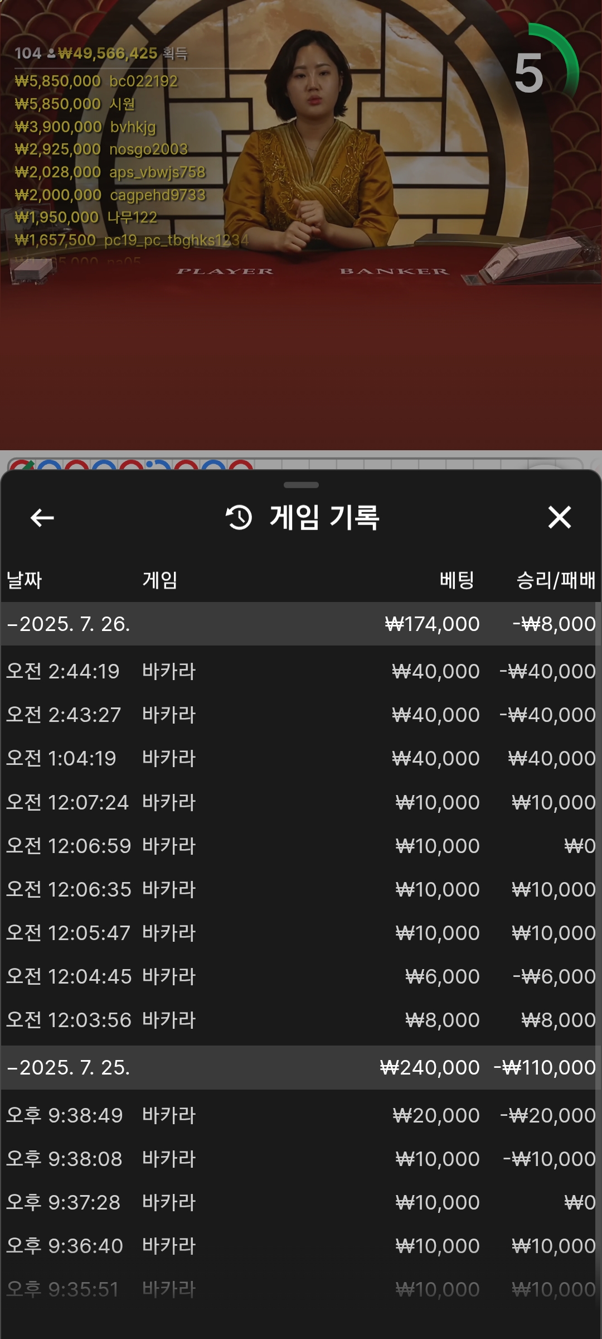Click winner bc022192 in the winners list

pyautogui.click(x=96, y=81)
